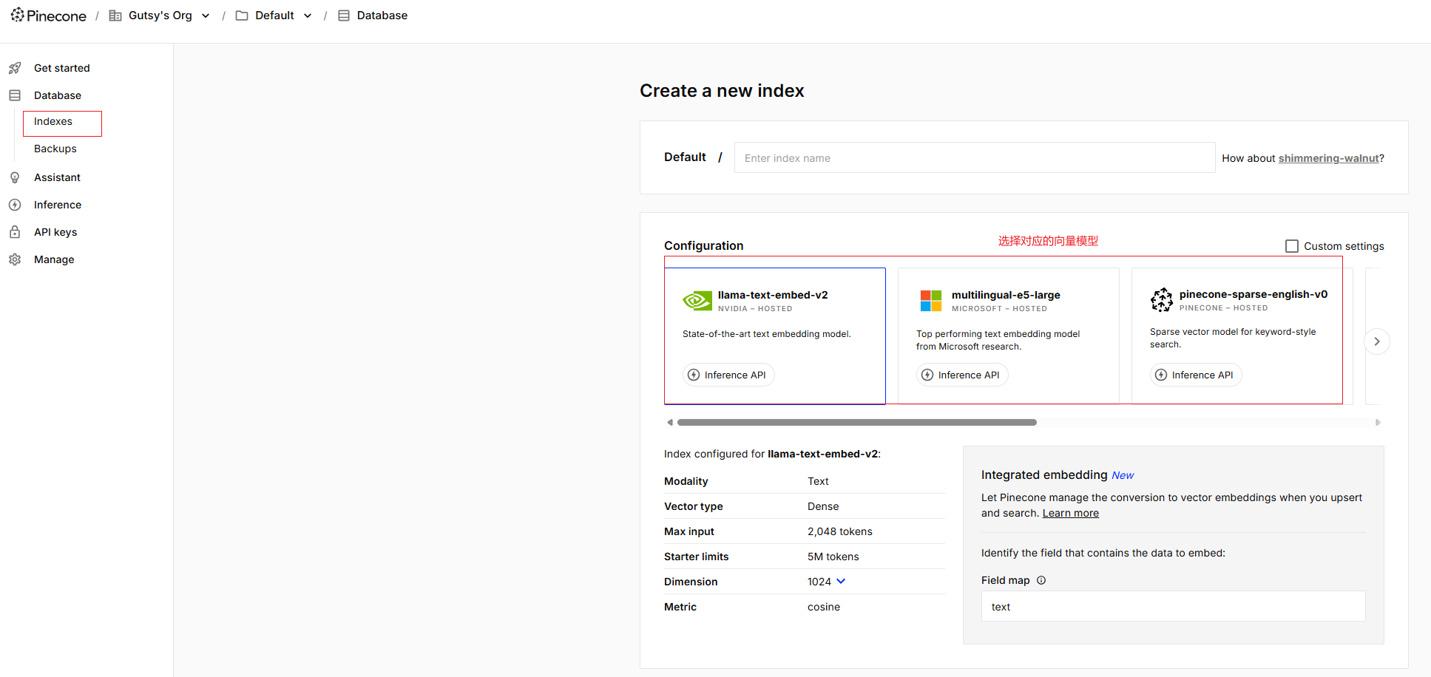Click the Get started rocket icon
Screen dimensions: 1431x677
point(15,68)
